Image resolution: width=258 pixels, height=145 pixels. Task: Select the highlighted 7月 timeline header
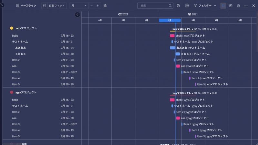(x=170, y=20)
